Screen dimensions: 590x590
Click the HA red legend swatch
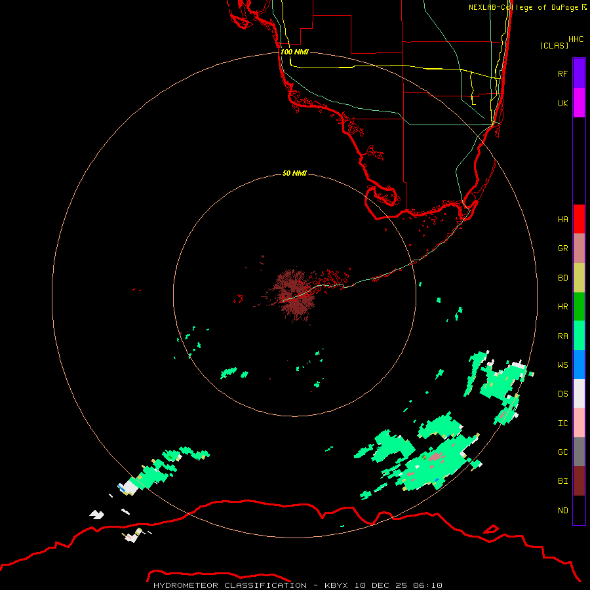pos(579,219)
